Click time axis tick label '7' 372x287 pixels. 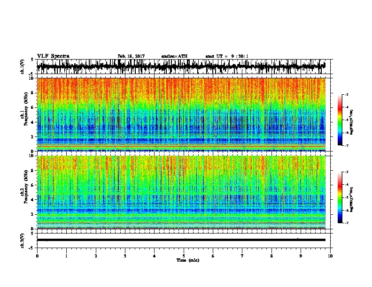click(242, 256)
